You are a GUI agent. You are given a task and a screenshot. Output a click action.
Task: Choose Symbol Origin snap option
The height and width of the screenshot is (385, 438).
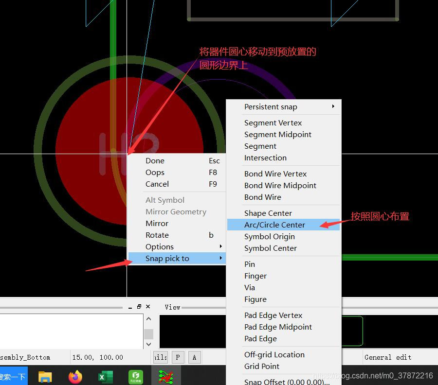pyautogui.click(x=269, y=237)
